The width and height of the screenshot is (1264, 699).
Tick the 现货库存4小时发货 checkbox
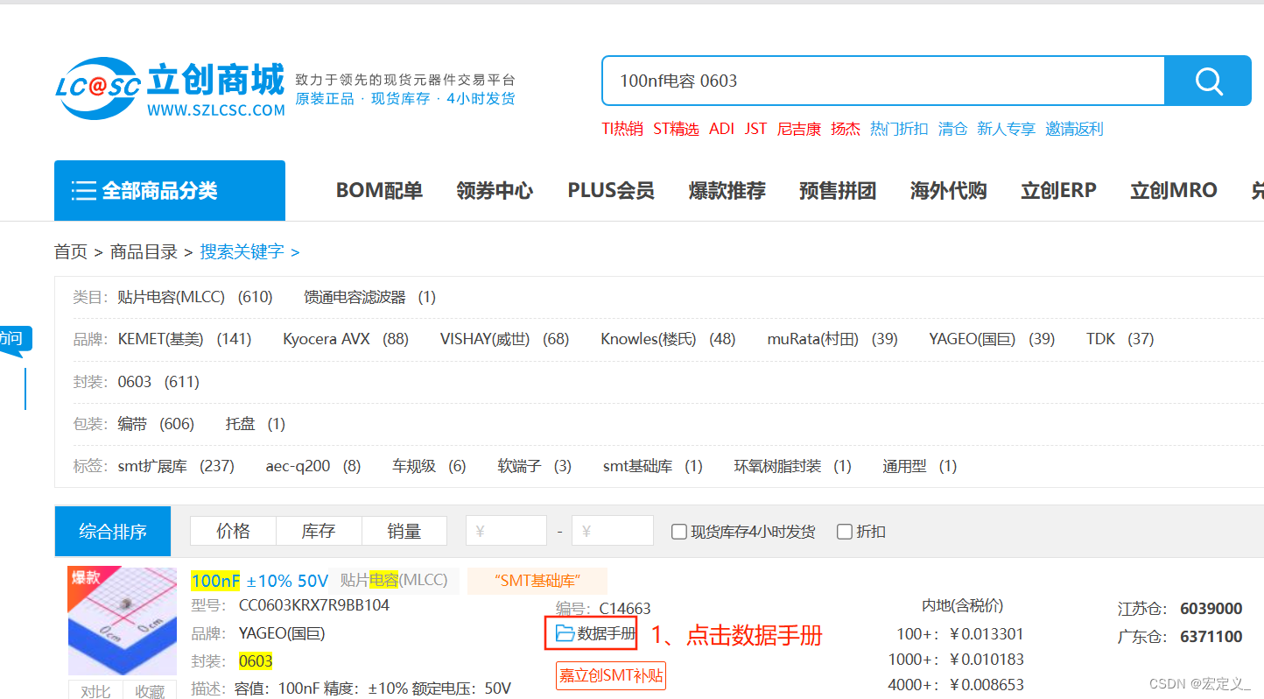pos(678,532)
